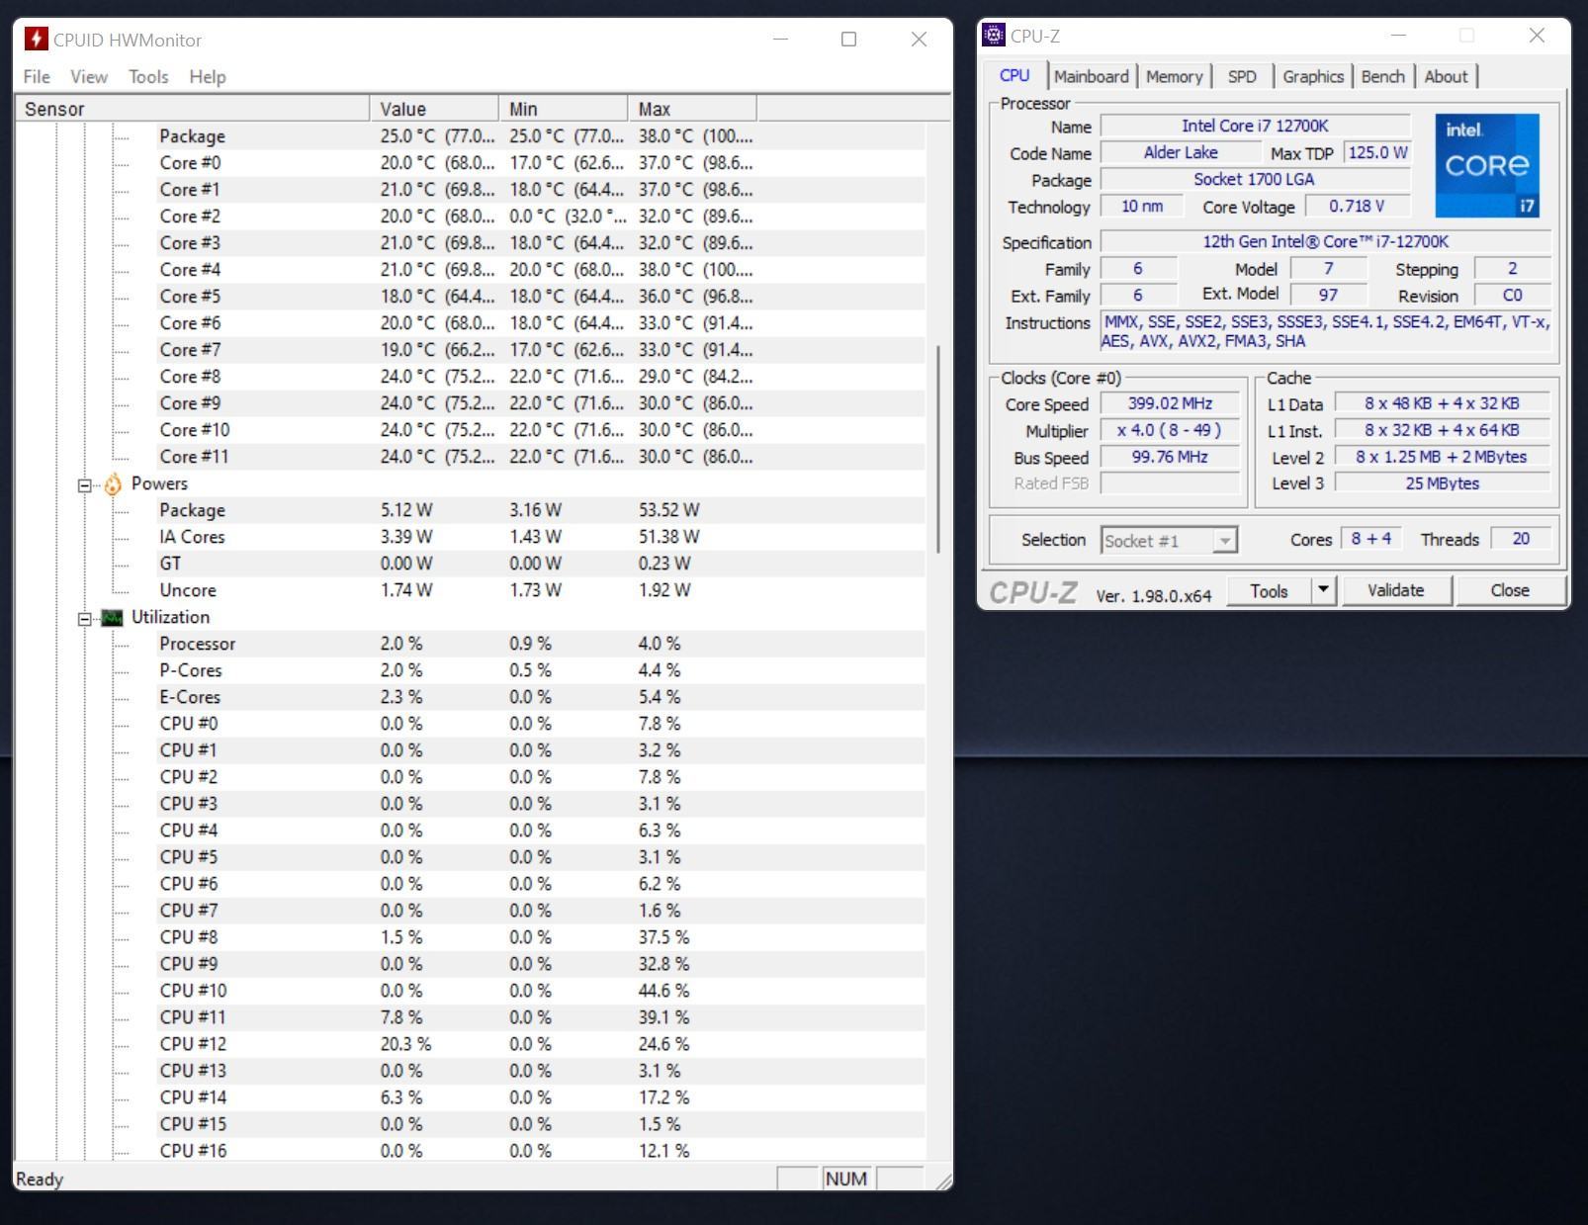Minimize the CPU-Z window

point(1398,36)
